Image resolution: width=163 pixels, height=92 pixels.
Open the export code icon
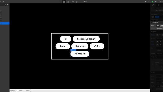click(156, 2)
